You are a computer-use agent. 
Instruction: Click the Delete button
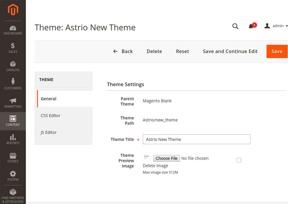click(154, 51)
